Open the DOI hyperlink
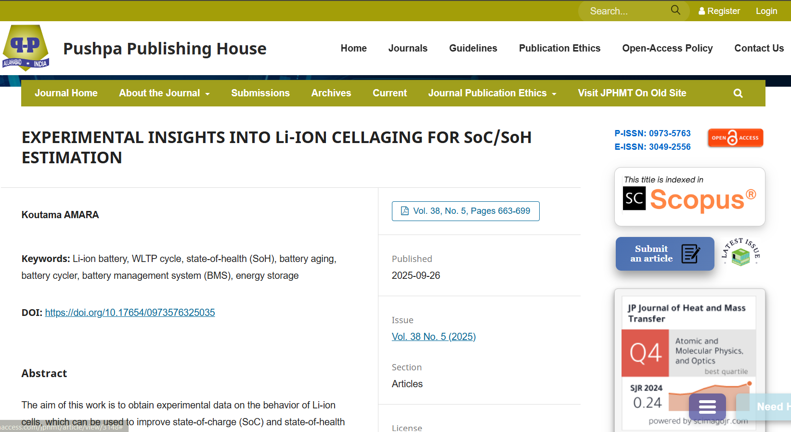This screenshot has width=791, height=432. tap(130, 313)
